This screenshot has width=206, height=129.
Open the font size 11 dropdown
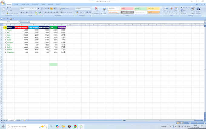36,9
